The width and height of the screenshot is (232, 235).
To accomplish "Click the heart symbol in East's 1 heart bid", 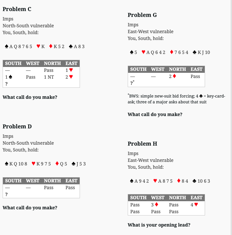I will pyautogui.click(x=71, y=70).
